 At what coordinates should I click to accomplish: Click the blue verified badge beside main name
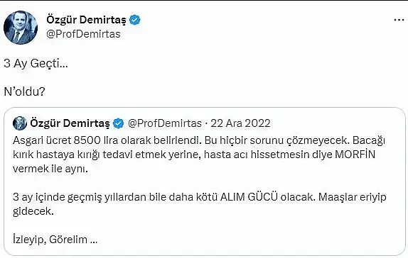click(x=135, y=20)
